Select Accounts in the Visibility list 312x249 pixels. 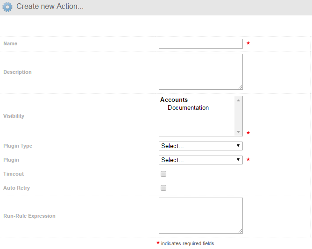pyautogui.click(x=174, y=100)
